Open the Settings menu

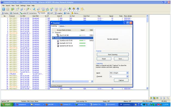23,5
